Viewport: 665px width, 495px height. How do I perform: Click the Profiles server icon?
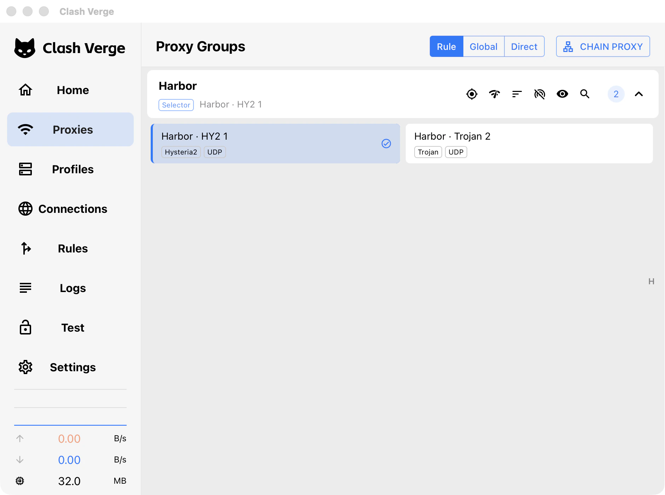(x=25, y=169)
